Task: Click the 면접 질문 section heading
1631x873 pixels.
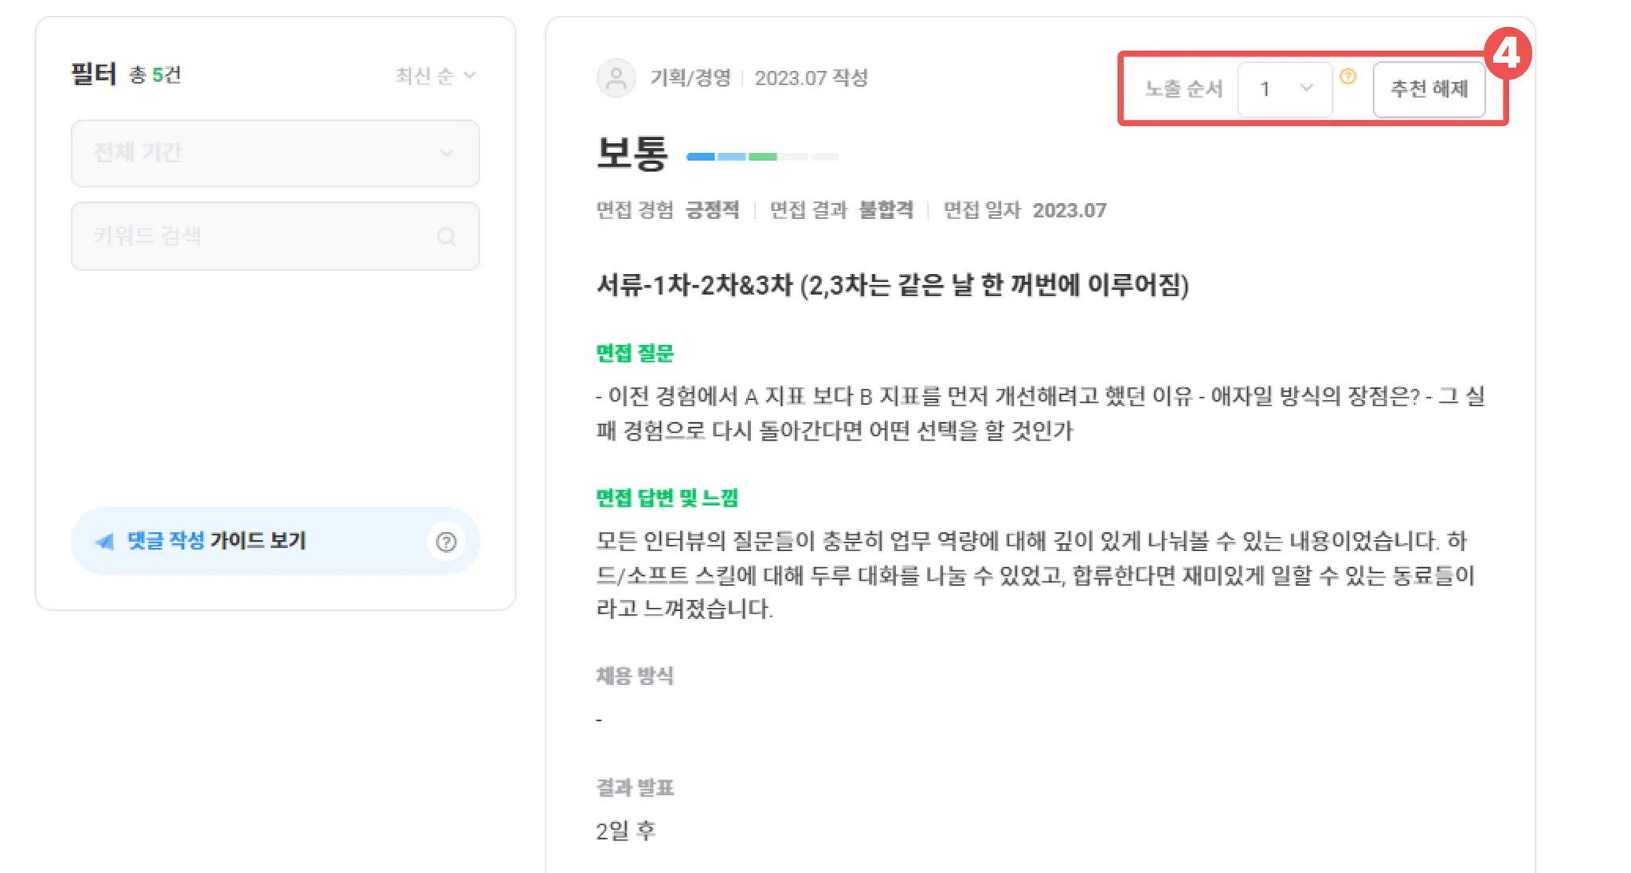Action: point(635,353)
